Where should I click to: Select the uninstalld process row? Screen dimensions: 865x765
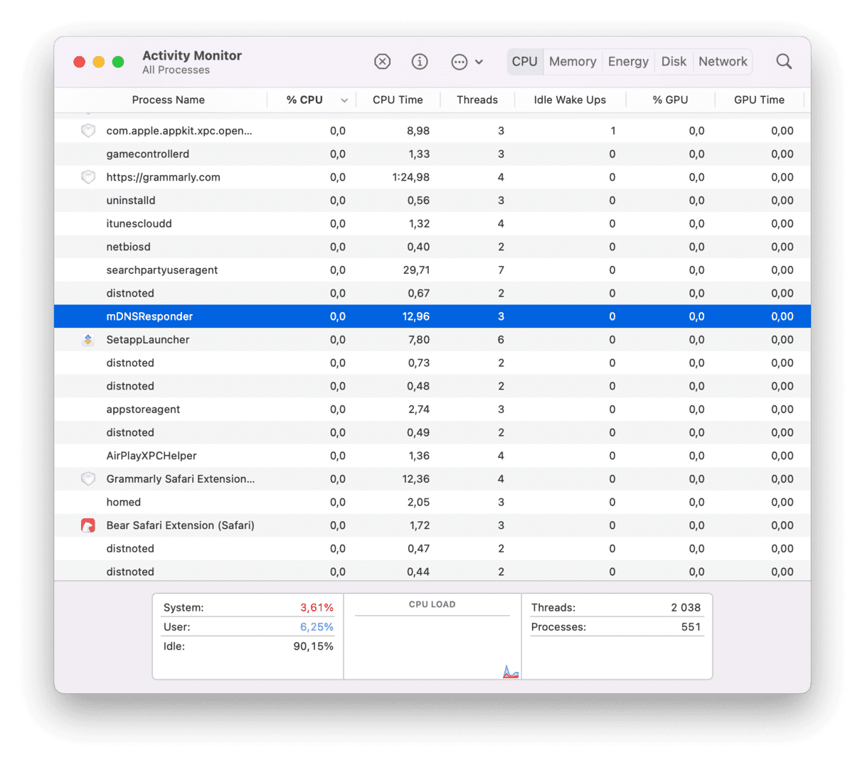point(432,200)
